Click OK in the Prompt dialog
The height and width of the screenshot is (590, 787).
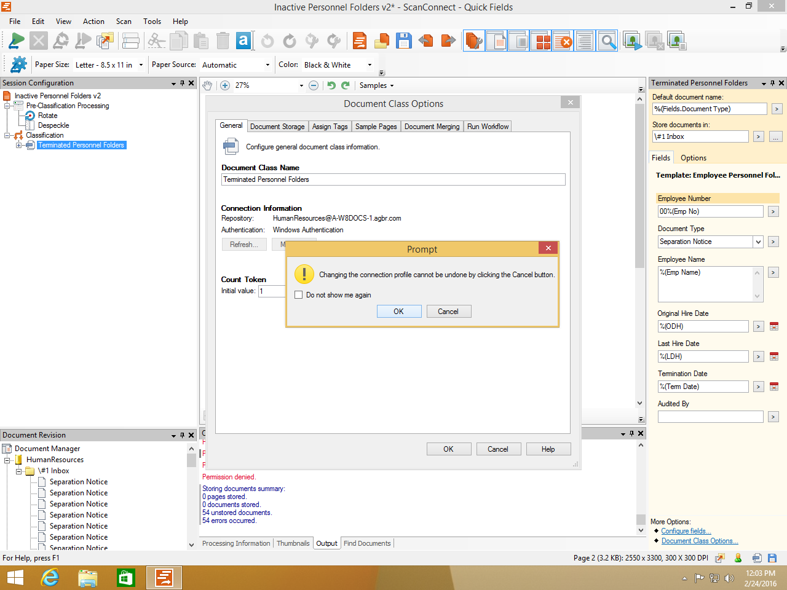pos(398,312)
